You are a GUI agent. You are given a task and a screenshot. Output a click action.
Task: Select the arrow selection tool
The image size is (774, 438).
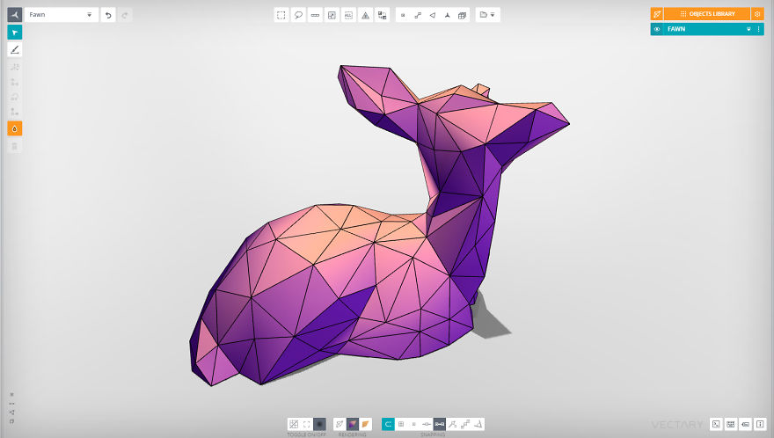pyautogui.click(x=14, y=32)
